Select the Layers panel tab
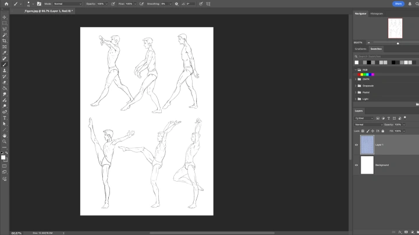The height and width of the screenshot is (235, 419). pos(358,111)
